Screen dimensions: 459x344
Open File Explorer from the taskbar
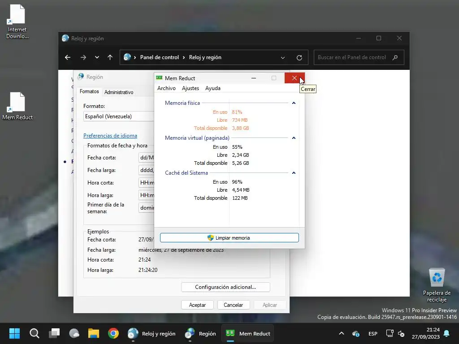(94, 333)
